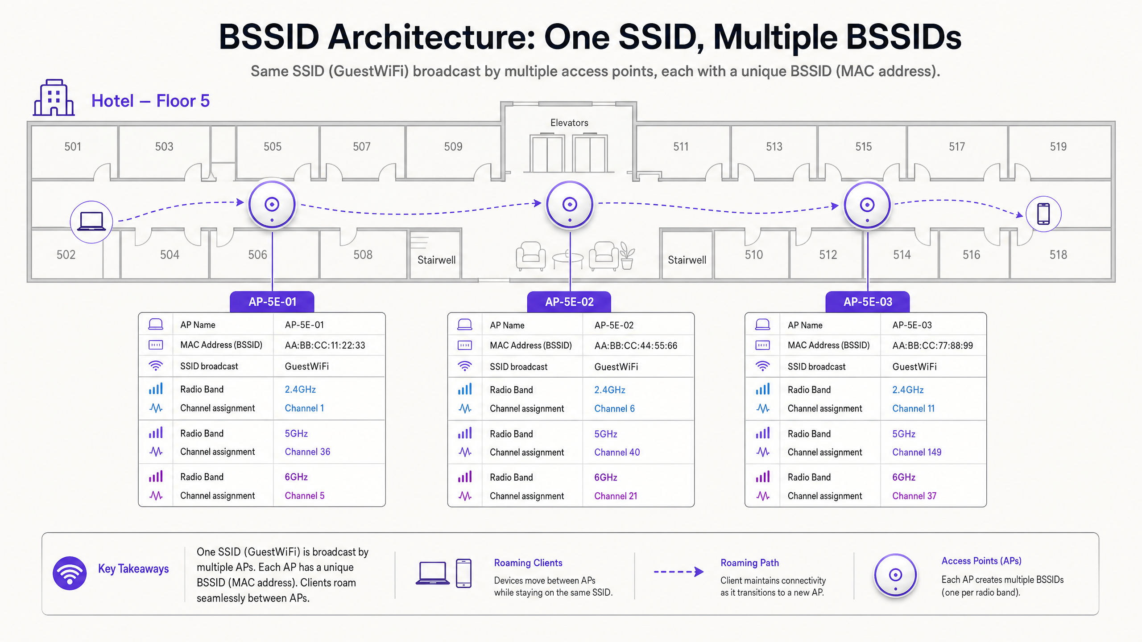Click Channel 11 value
The width and height of the screenshot is (1142, 642).
[913, 408]
